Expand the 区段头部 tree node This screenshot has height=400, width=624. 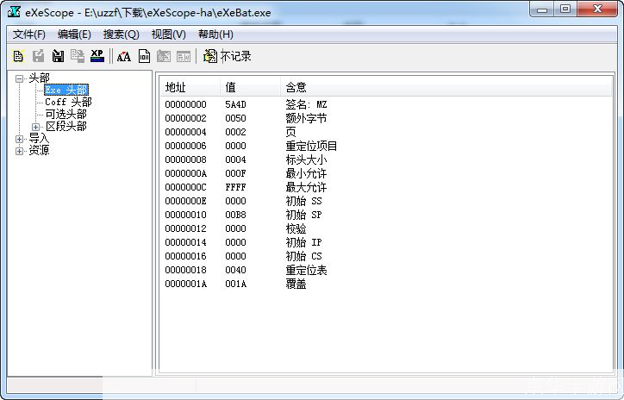pyautogui.click(x=35, y=127)
